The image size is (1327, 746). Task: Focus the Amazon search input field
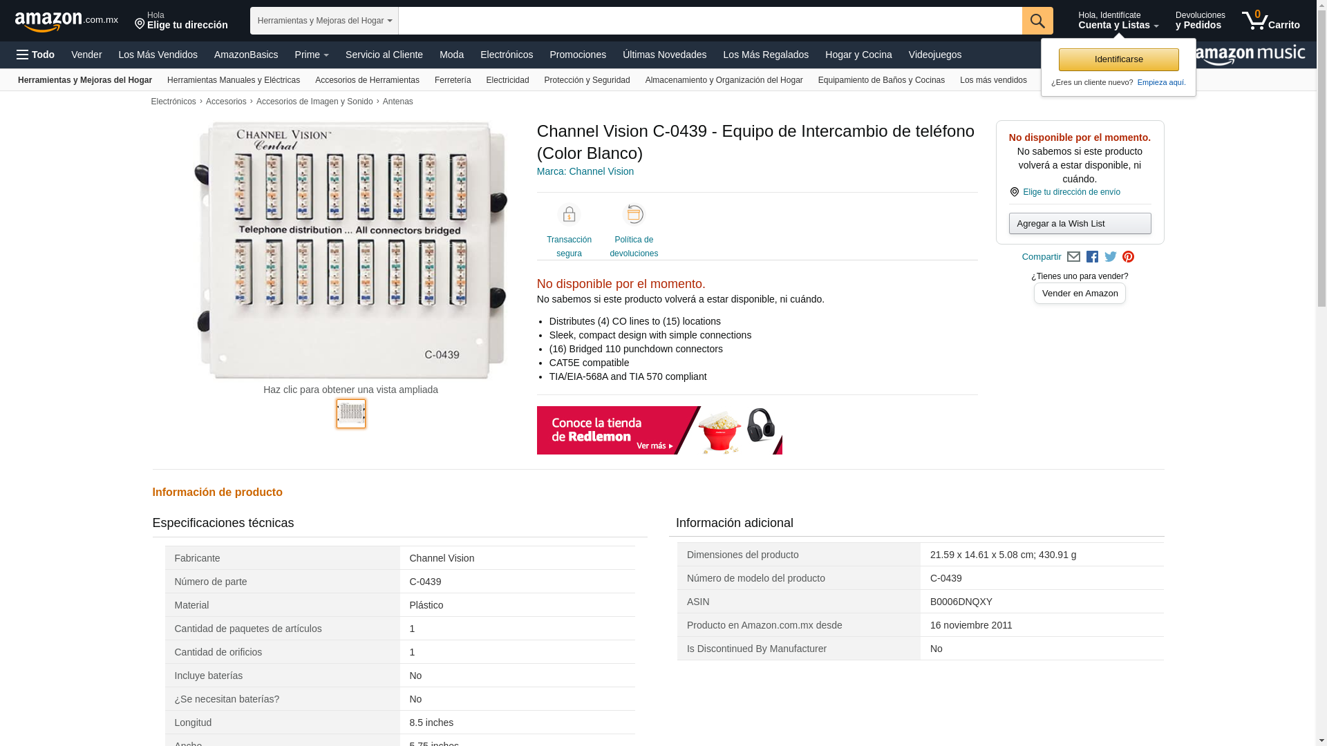pos(710,21)
